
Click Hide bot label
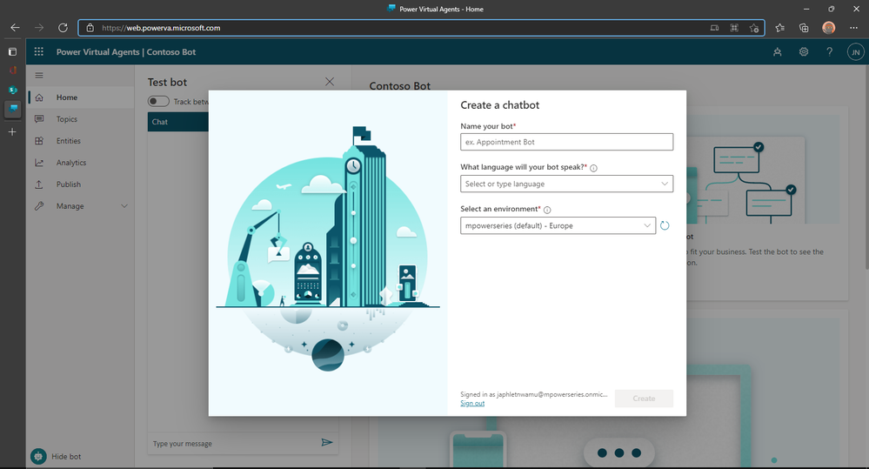pos(66,457)
